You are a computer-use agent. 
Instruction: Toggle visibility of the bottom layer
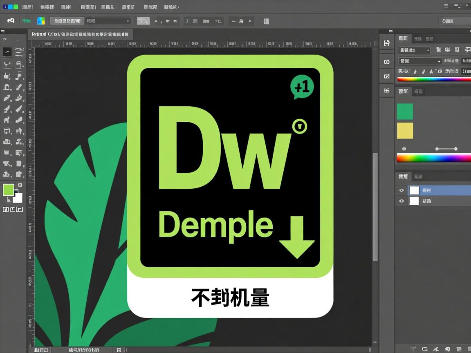(x=401, y=201)
